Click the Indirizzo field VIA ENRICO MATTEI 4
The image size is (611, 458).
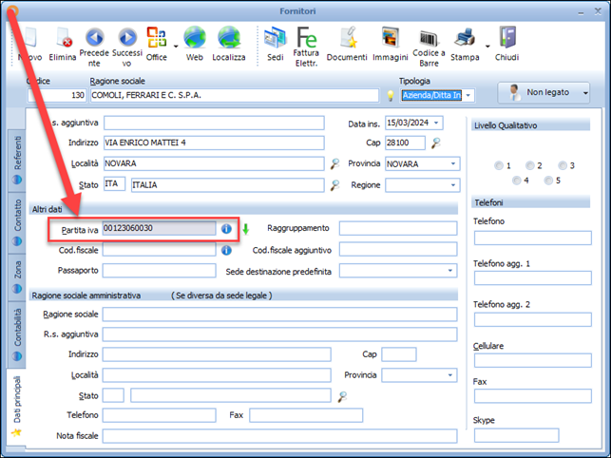point(214,143)
